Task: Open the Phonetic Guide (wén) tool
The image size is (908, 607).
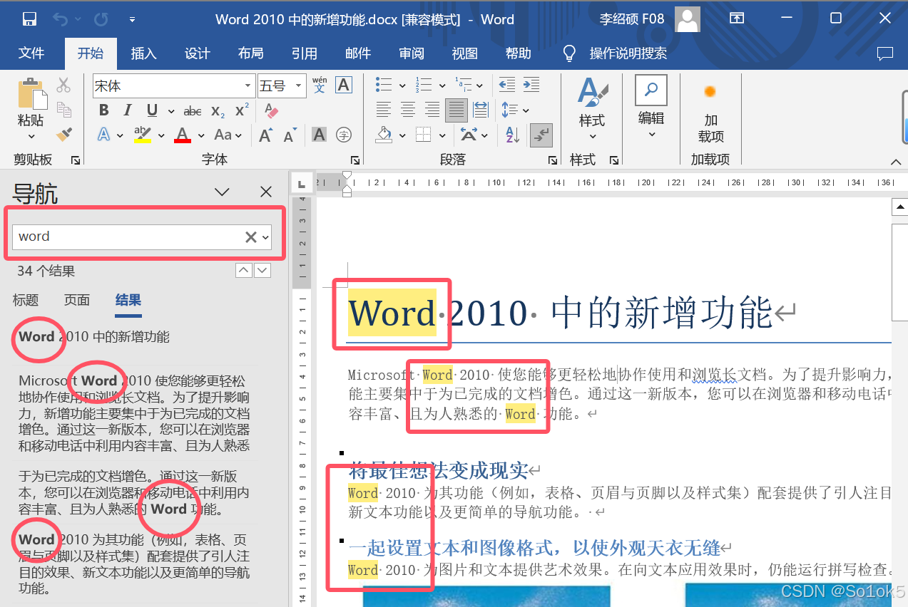Action: coord(320,85)
